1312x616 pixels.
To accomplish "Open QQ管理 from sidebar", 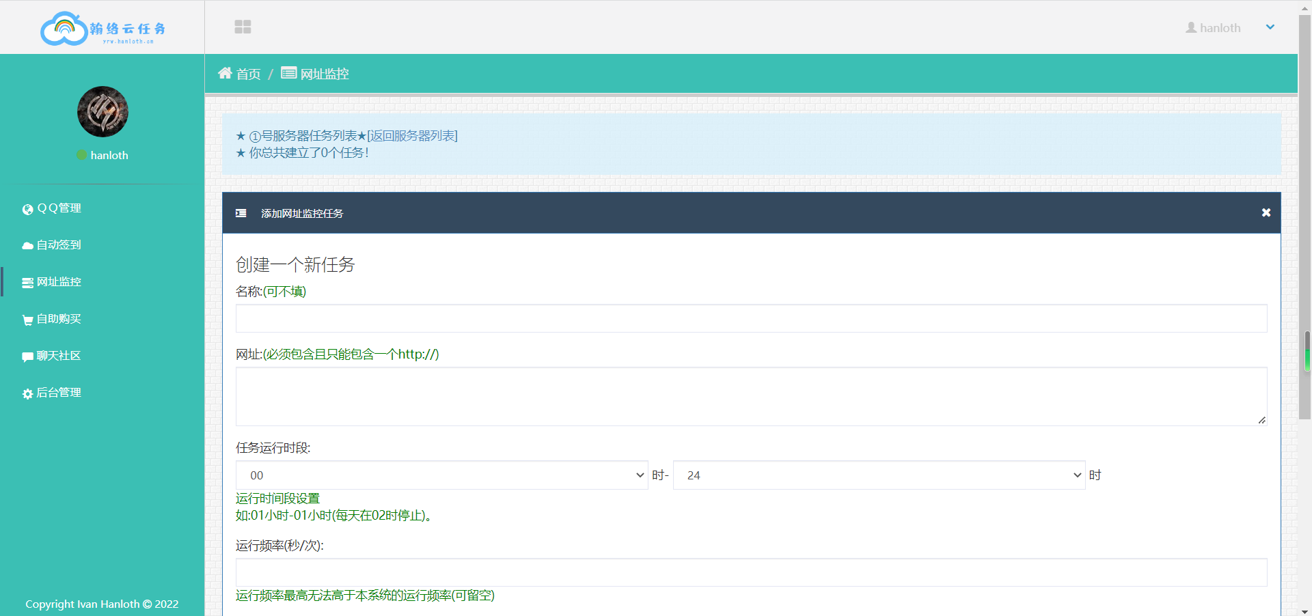I will 59,208.
